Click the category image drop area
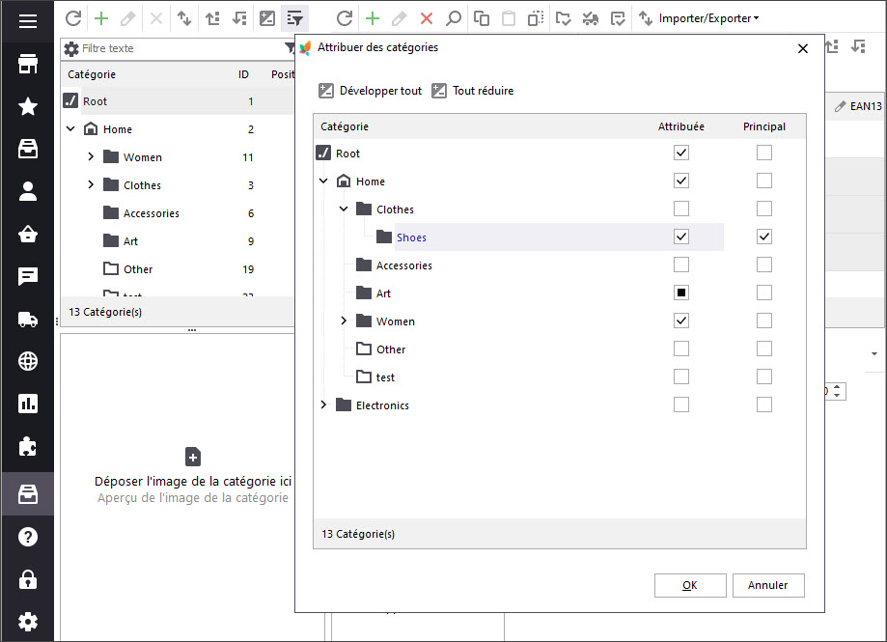This screenshot has width=887, height=642. tap(192, 475)
